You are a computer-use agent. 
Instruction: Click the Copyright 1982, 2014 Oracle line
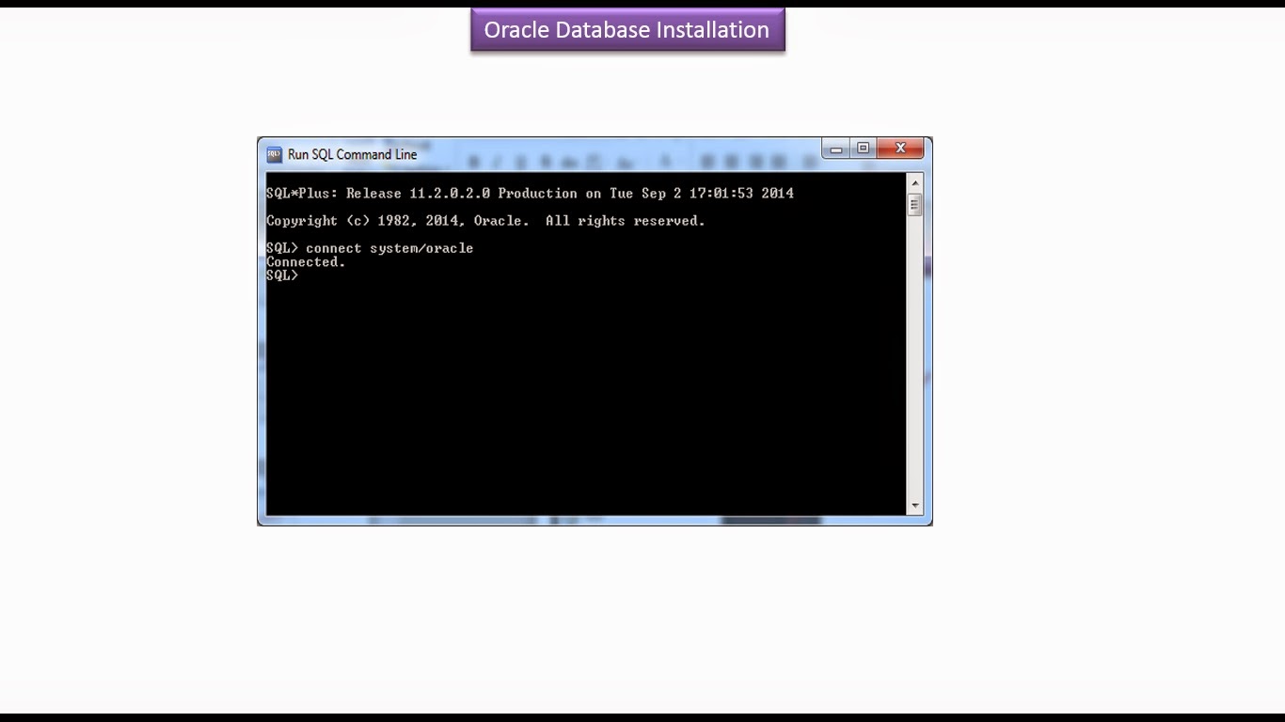tap(485, 221)
